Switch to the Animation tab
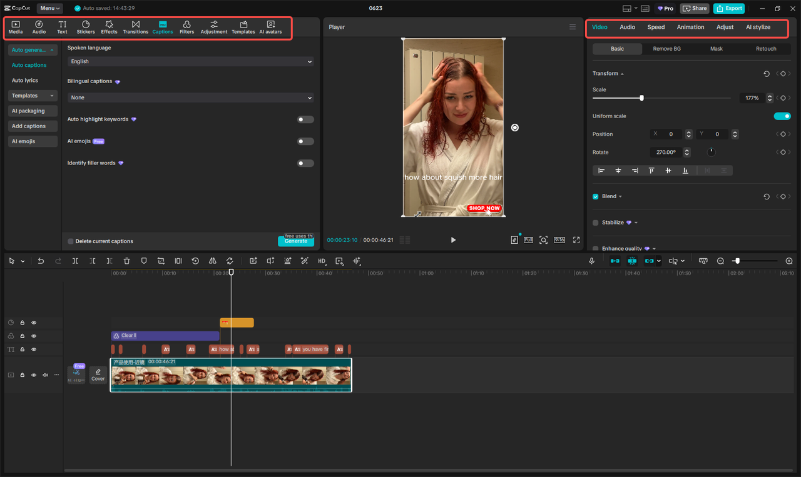 coord(690,27)
